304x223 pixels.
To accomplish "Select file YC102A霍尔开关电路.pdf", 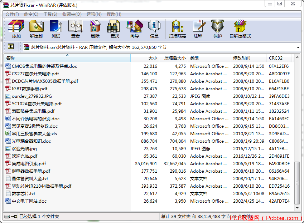I will coord(37,103).
